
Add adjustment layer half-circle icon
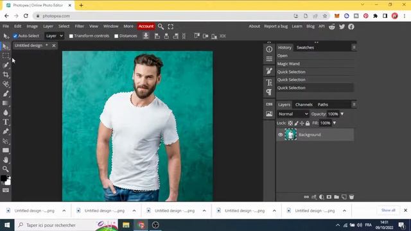[x=321, y=197]
